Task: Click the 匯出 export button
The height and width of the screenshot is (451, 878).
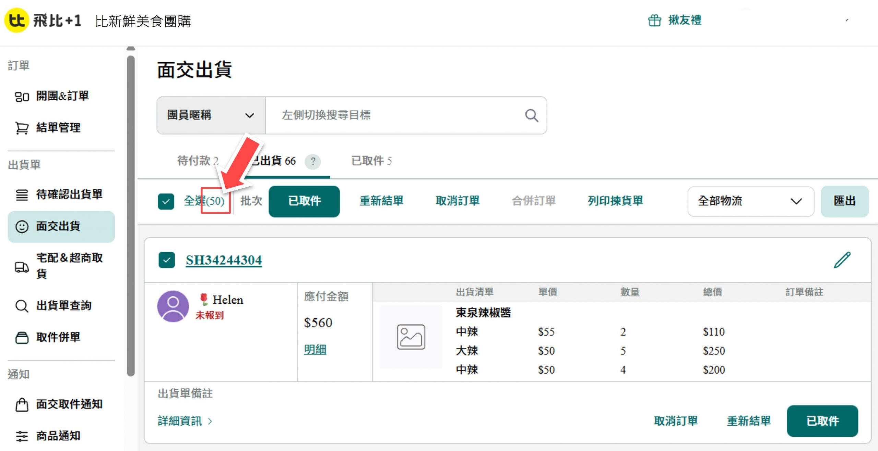Action: click(x=844, y=201)
